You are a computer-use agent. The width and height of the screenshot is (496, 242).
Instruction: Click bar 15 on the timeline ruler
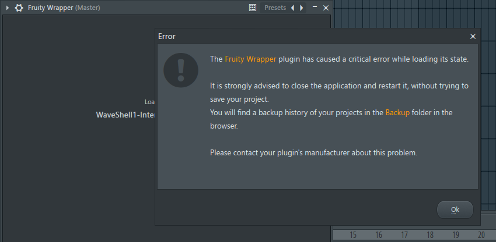pyautogui.click(x=353, y=235)
